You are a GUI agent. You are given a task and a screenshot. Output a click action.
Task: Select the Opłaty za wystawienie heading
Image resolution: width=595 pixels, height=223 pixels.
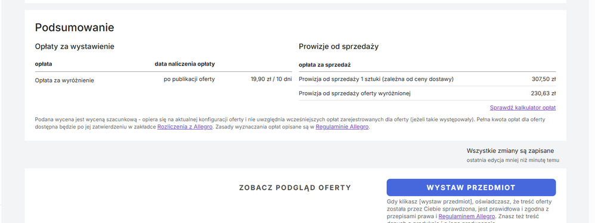[x=75, y=46]
